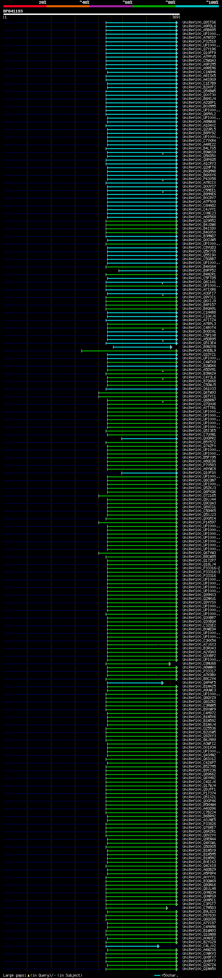Open hit UniRef100_A9PDL6
The image size is (222, 978).
(199, 26)
